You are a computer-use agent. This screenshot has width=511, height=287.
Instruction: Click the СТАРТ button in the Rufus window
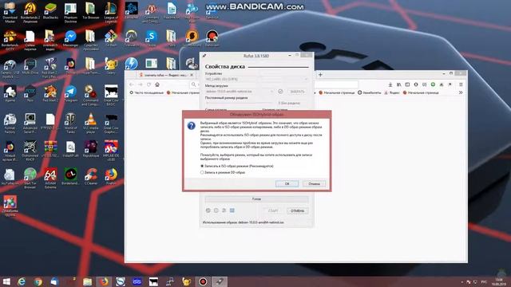click(x=273, y=210)
